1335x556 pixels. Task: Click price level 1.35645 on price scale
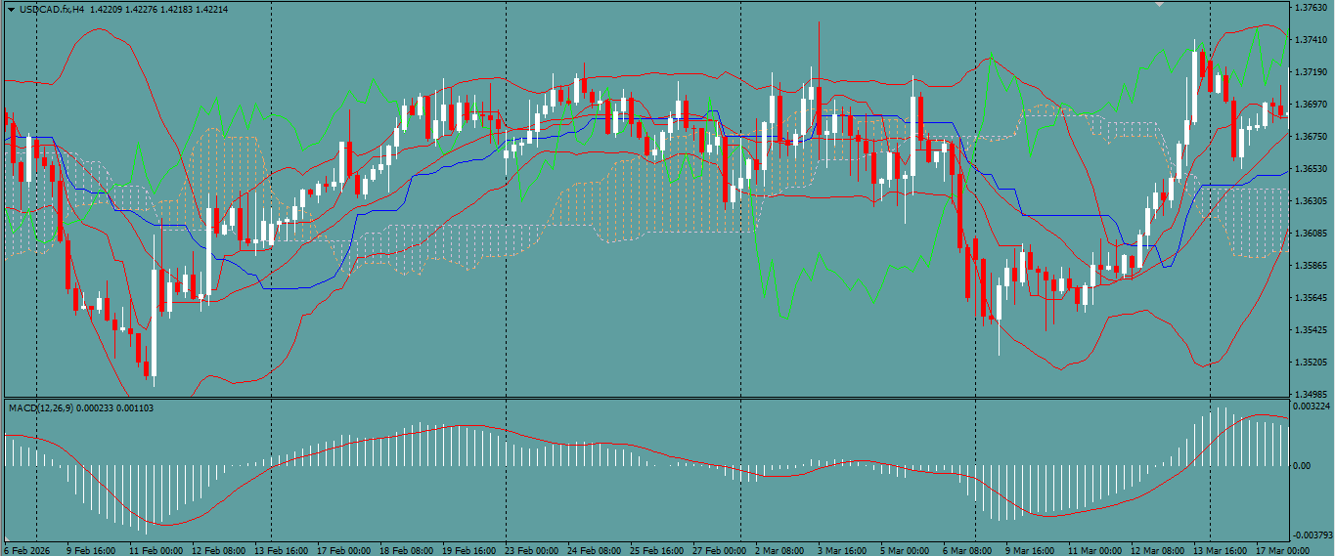[x=1311, y=298]
